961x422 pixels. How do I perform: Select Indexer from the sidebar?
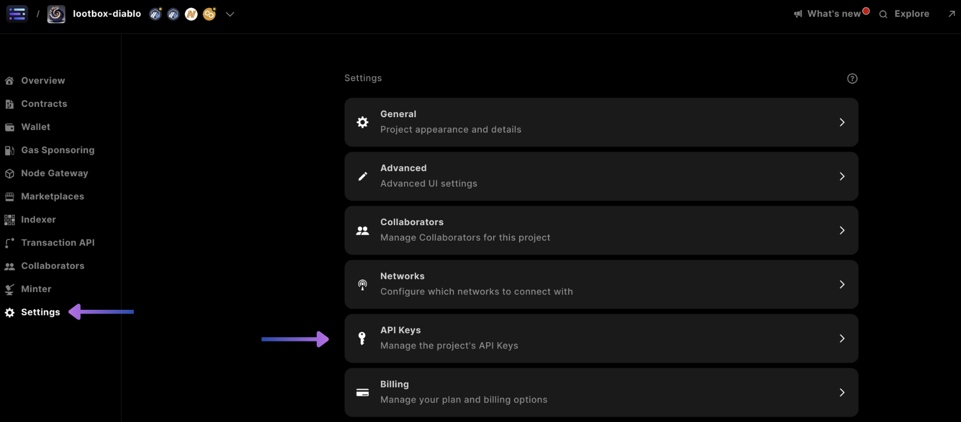click(38, 219)
